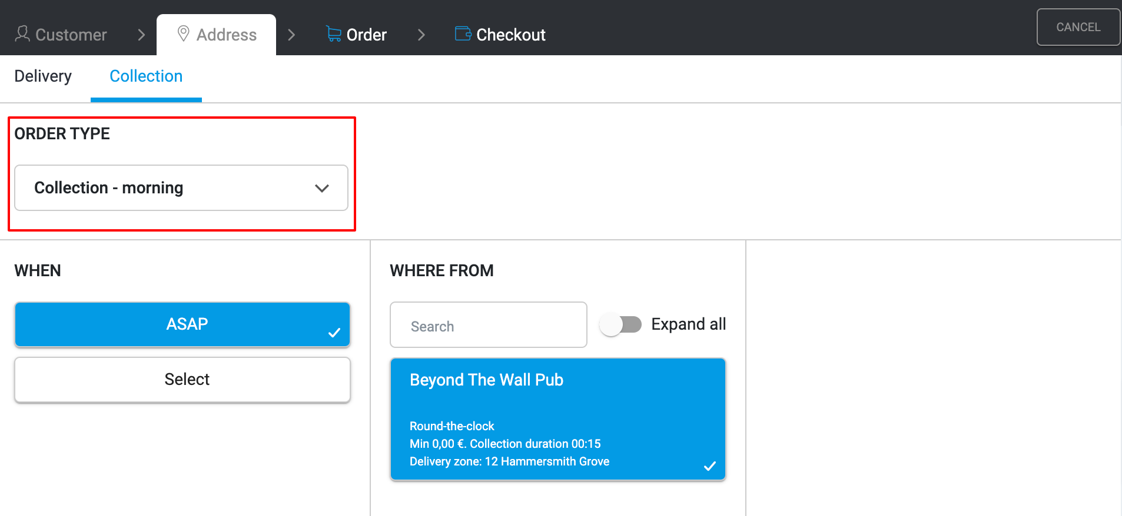Choose the Select time option
1122x516 pixels.
click(x=182, y=380)
